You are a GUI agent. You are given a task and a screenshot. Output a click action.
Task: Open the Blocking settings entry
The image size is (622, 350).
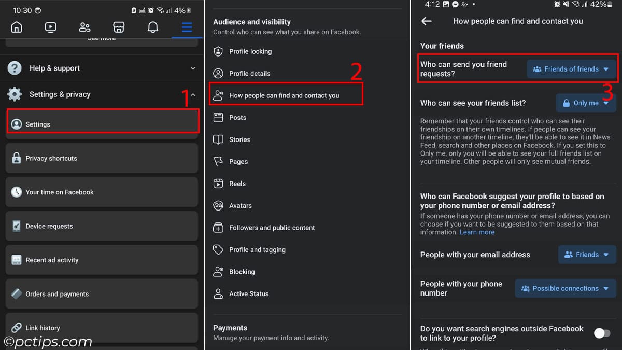242,272
